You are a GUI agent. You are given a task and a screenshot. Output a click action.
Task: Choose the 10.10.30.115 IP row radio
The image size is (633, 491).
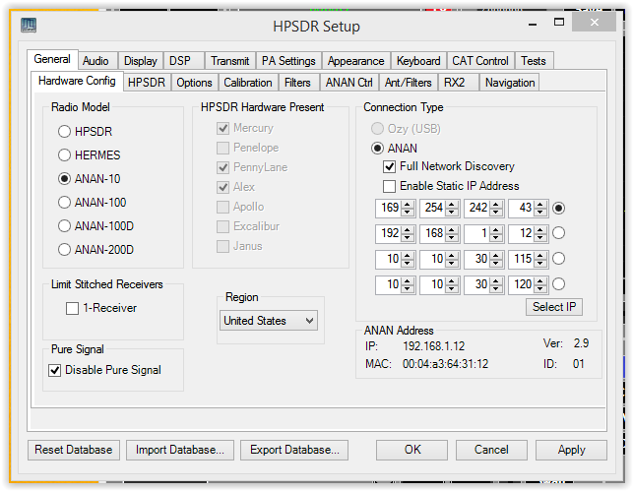pos(558,259)
